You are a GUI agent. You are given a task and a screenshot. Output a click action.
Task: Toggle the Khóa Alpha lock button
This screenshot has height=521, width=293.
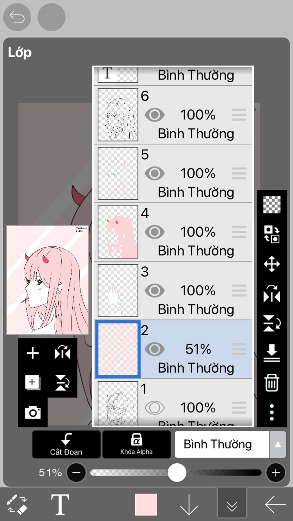pos(136,444)
